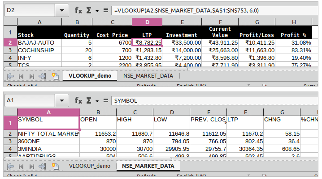This screenshot has height=179, width=322.
Task: Add a new sheet beside the bold NSE_MARKET_DATA tab
Action: [55, 166]
